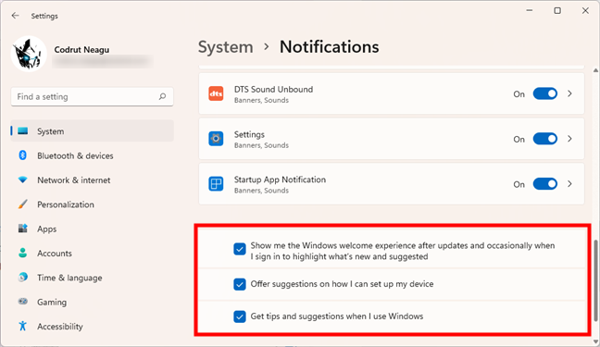Open the Gaming settings label

[x=52, y=303]
